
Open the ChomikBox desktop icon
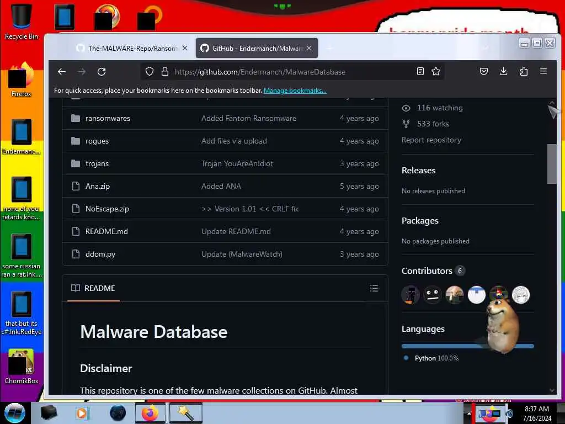22,366
